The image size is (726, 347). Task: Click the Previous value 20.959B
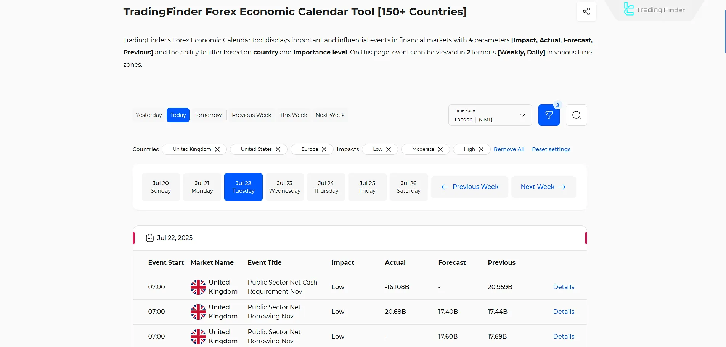500,287
